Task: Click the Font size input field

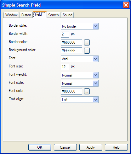Action: 65,67
